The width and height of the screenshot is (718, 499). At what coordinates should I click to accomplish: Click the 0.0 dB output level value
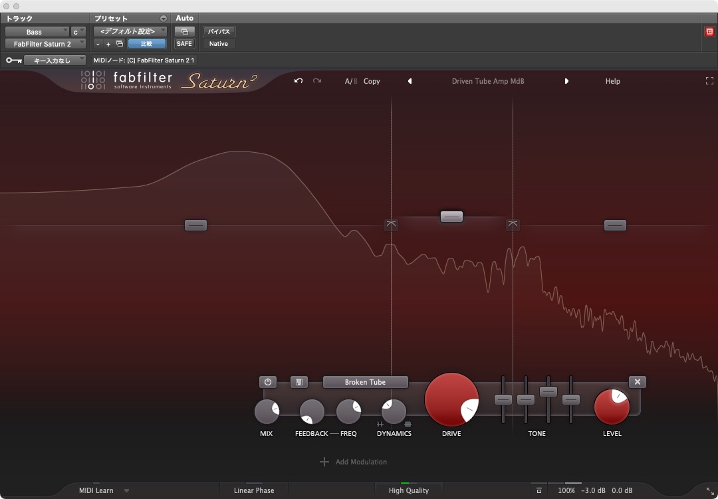tap(622, 490)
